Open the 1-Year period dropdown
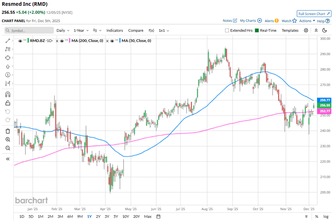Image resolution: width=334 pixels, height=221 pixels. pyautogui.click(x=81, y=31)
